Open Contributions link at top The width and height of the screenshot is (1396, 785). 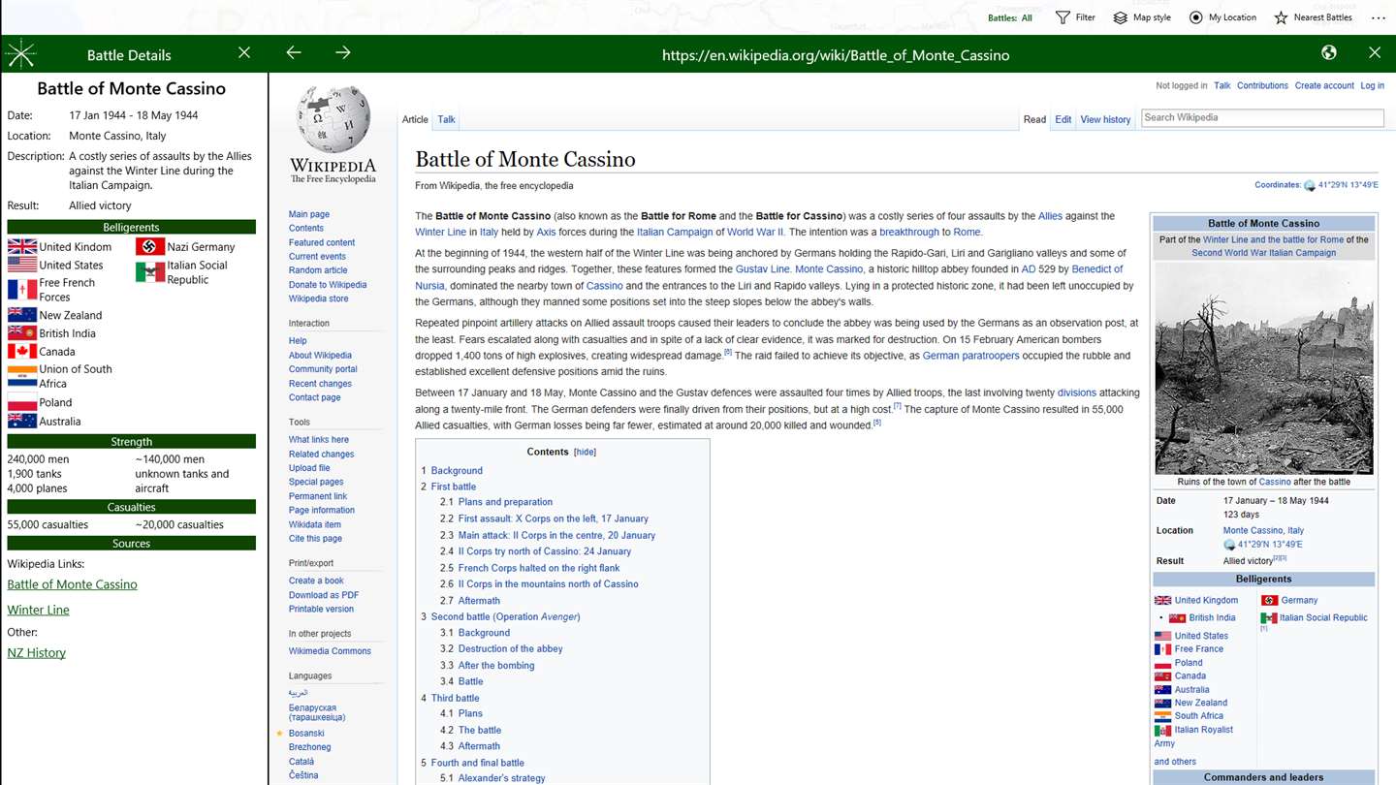1262,85
